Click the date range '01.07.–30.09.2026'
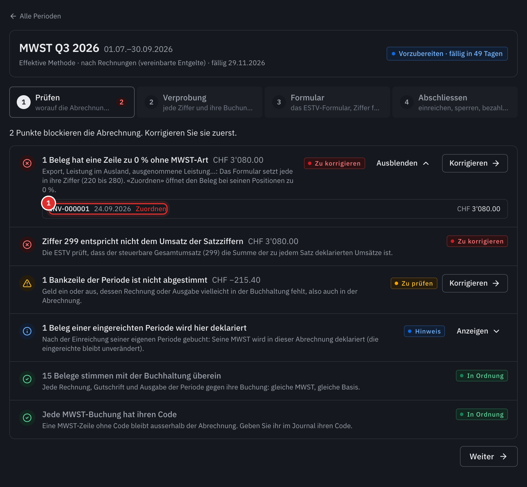The width and height of the screenshot is (527, 487). [x=138, y=49]
